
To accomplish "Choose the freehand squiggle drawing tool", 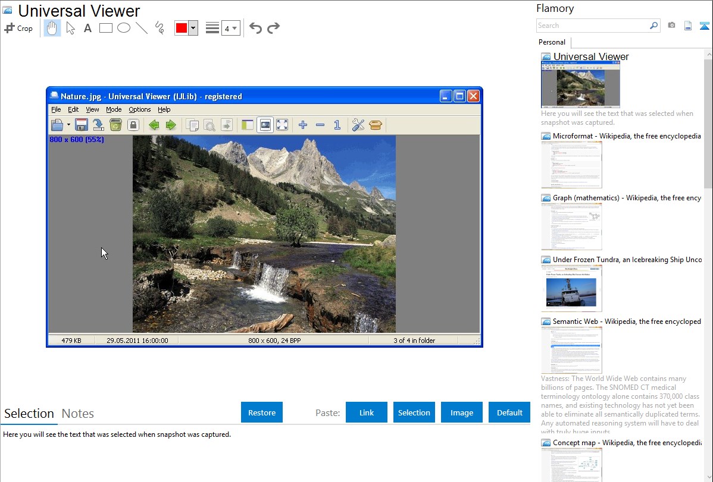I will point(160,28).
